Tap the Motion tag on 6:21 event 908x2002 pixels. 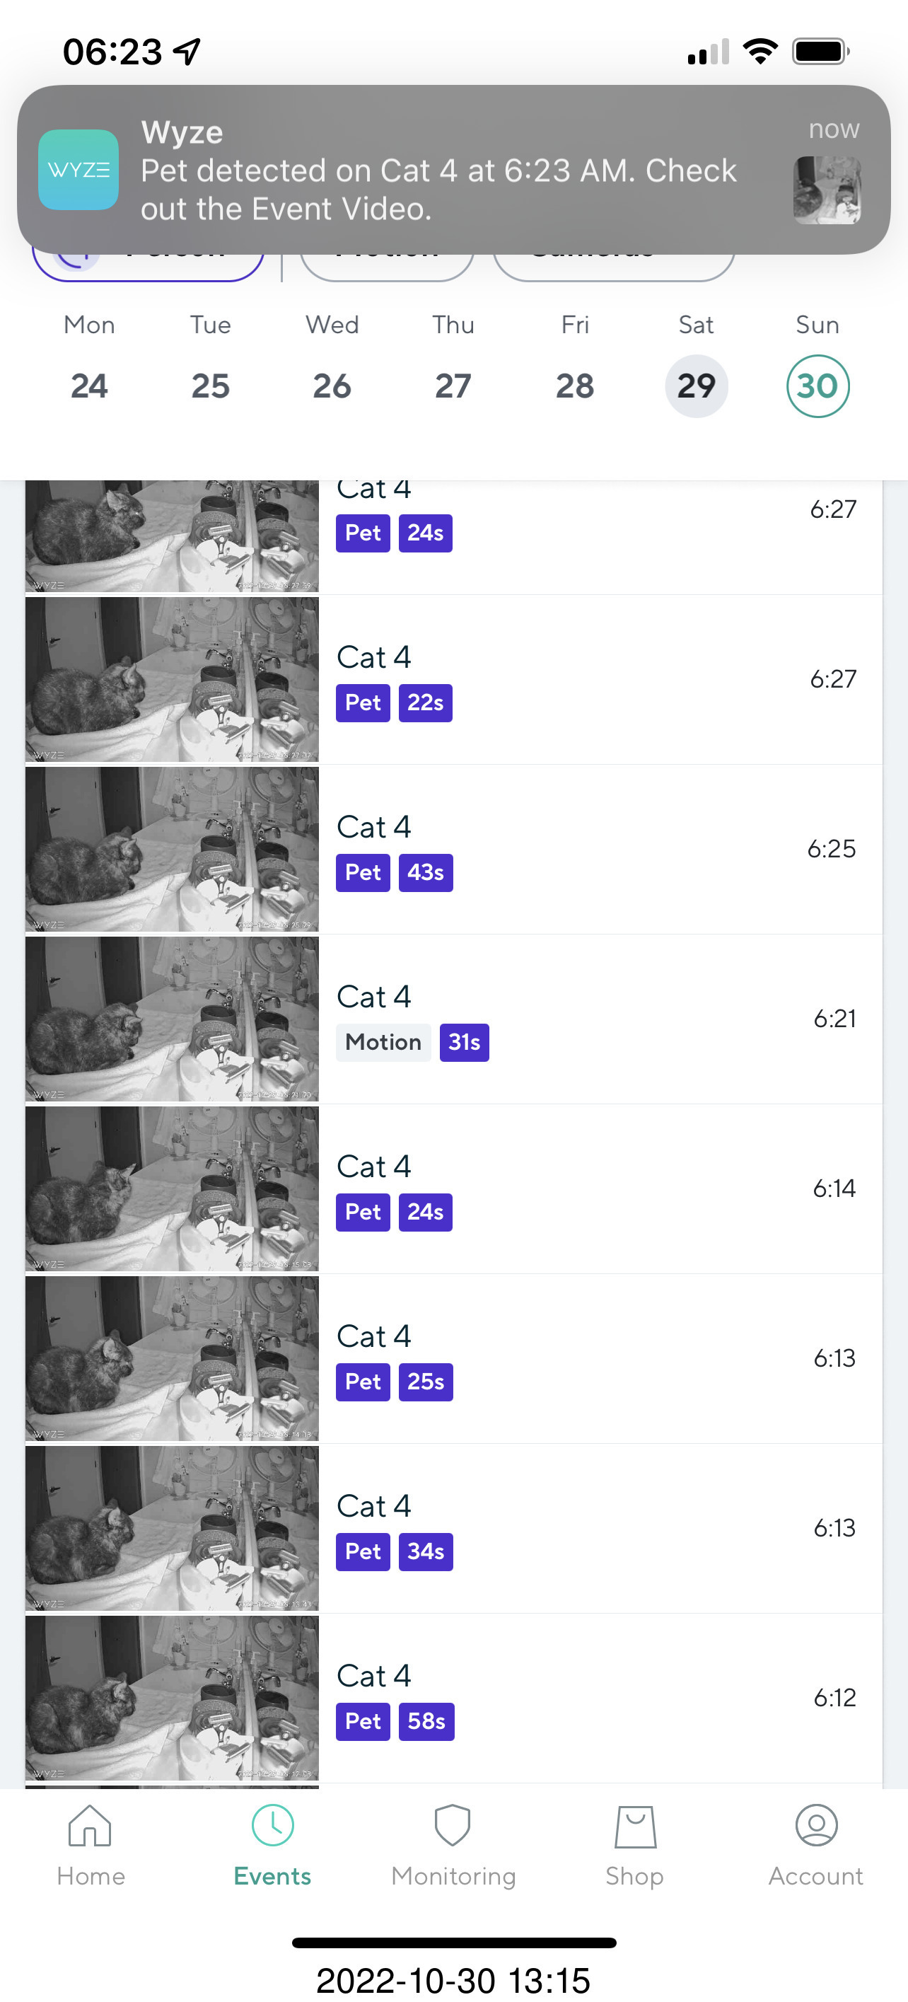click(383, 1042)
